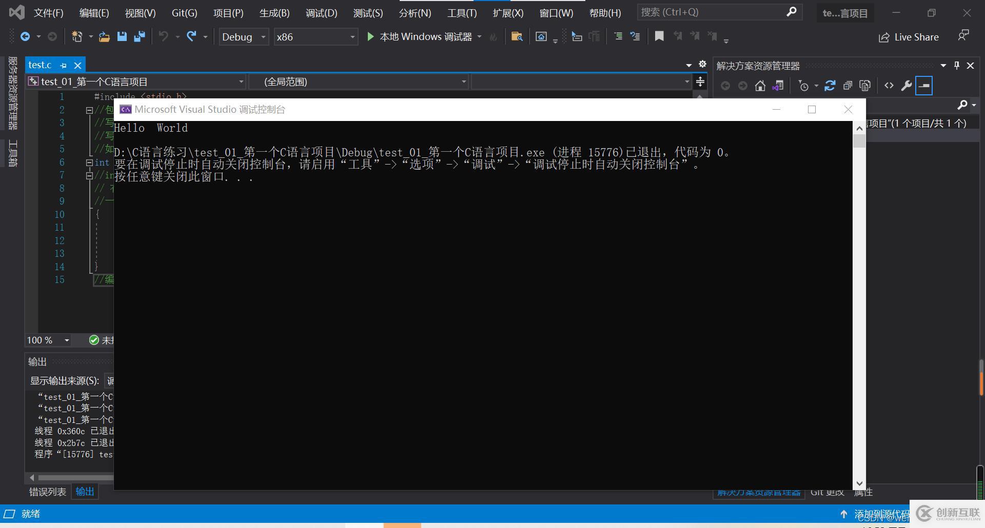This screenshot has height=528, width=985.
Task: Click the Redo arrow icon
Action: (191, 36)
